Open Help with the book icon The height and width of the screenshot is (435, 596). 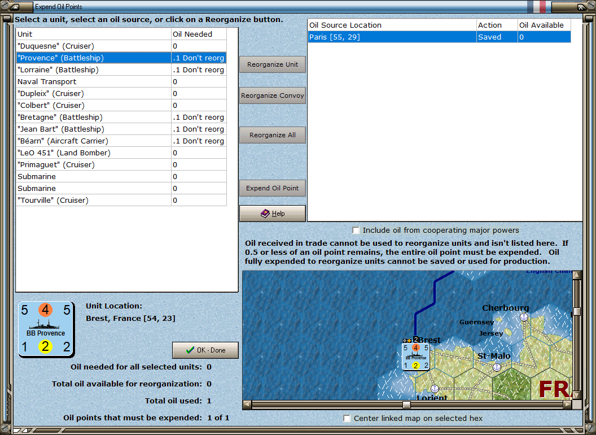coord(273,214)
